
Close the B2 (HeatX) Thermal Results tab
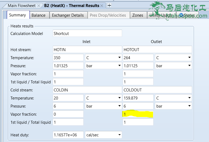(102, 6)
